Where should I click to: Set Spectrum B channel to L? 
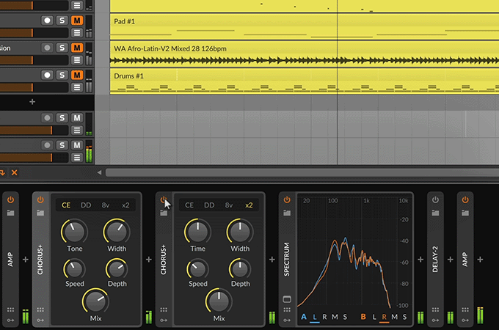tap(374, 317)
